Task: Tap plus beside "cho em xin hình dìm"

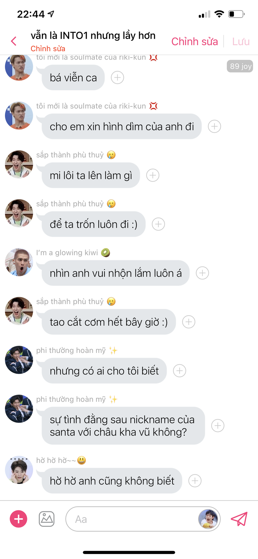Action: pyautogui.click(x=214, y=126)
